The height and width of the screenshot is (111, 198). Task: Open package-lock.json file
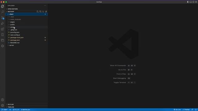[x=27, y=38]
